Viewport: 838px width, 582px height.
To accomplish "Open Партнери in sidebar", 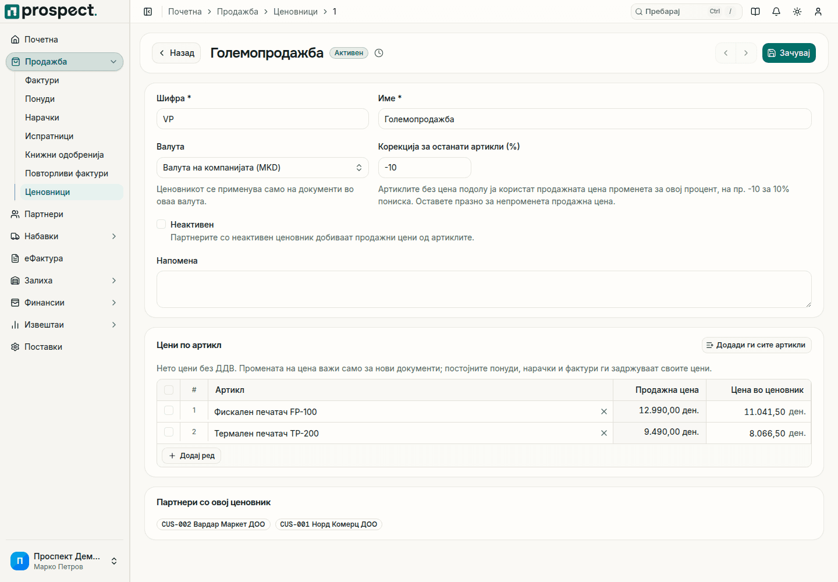I will coord(65,214).
